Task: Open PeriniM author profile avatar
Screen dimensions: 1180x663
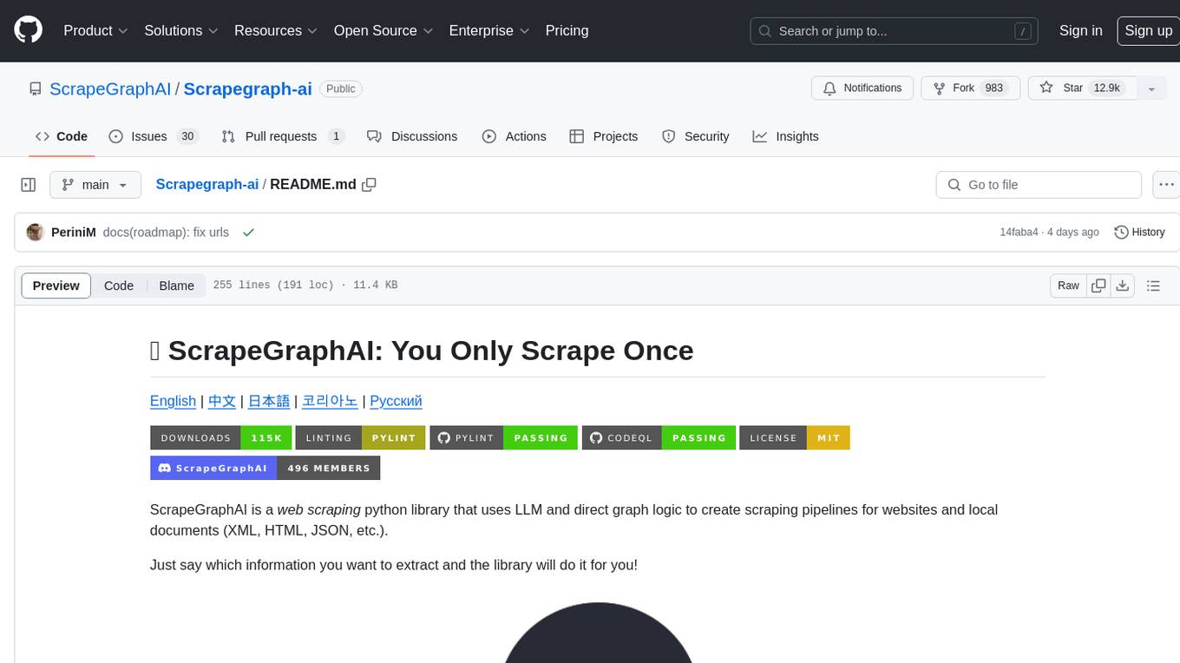Action: [x=36, y=233]
